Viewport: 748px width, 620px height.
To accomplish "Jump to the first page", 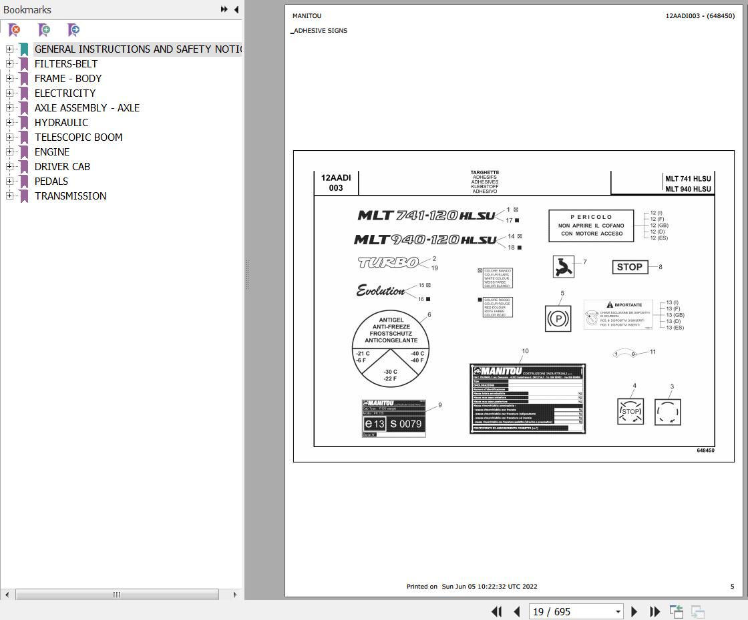I will point(497,611).
